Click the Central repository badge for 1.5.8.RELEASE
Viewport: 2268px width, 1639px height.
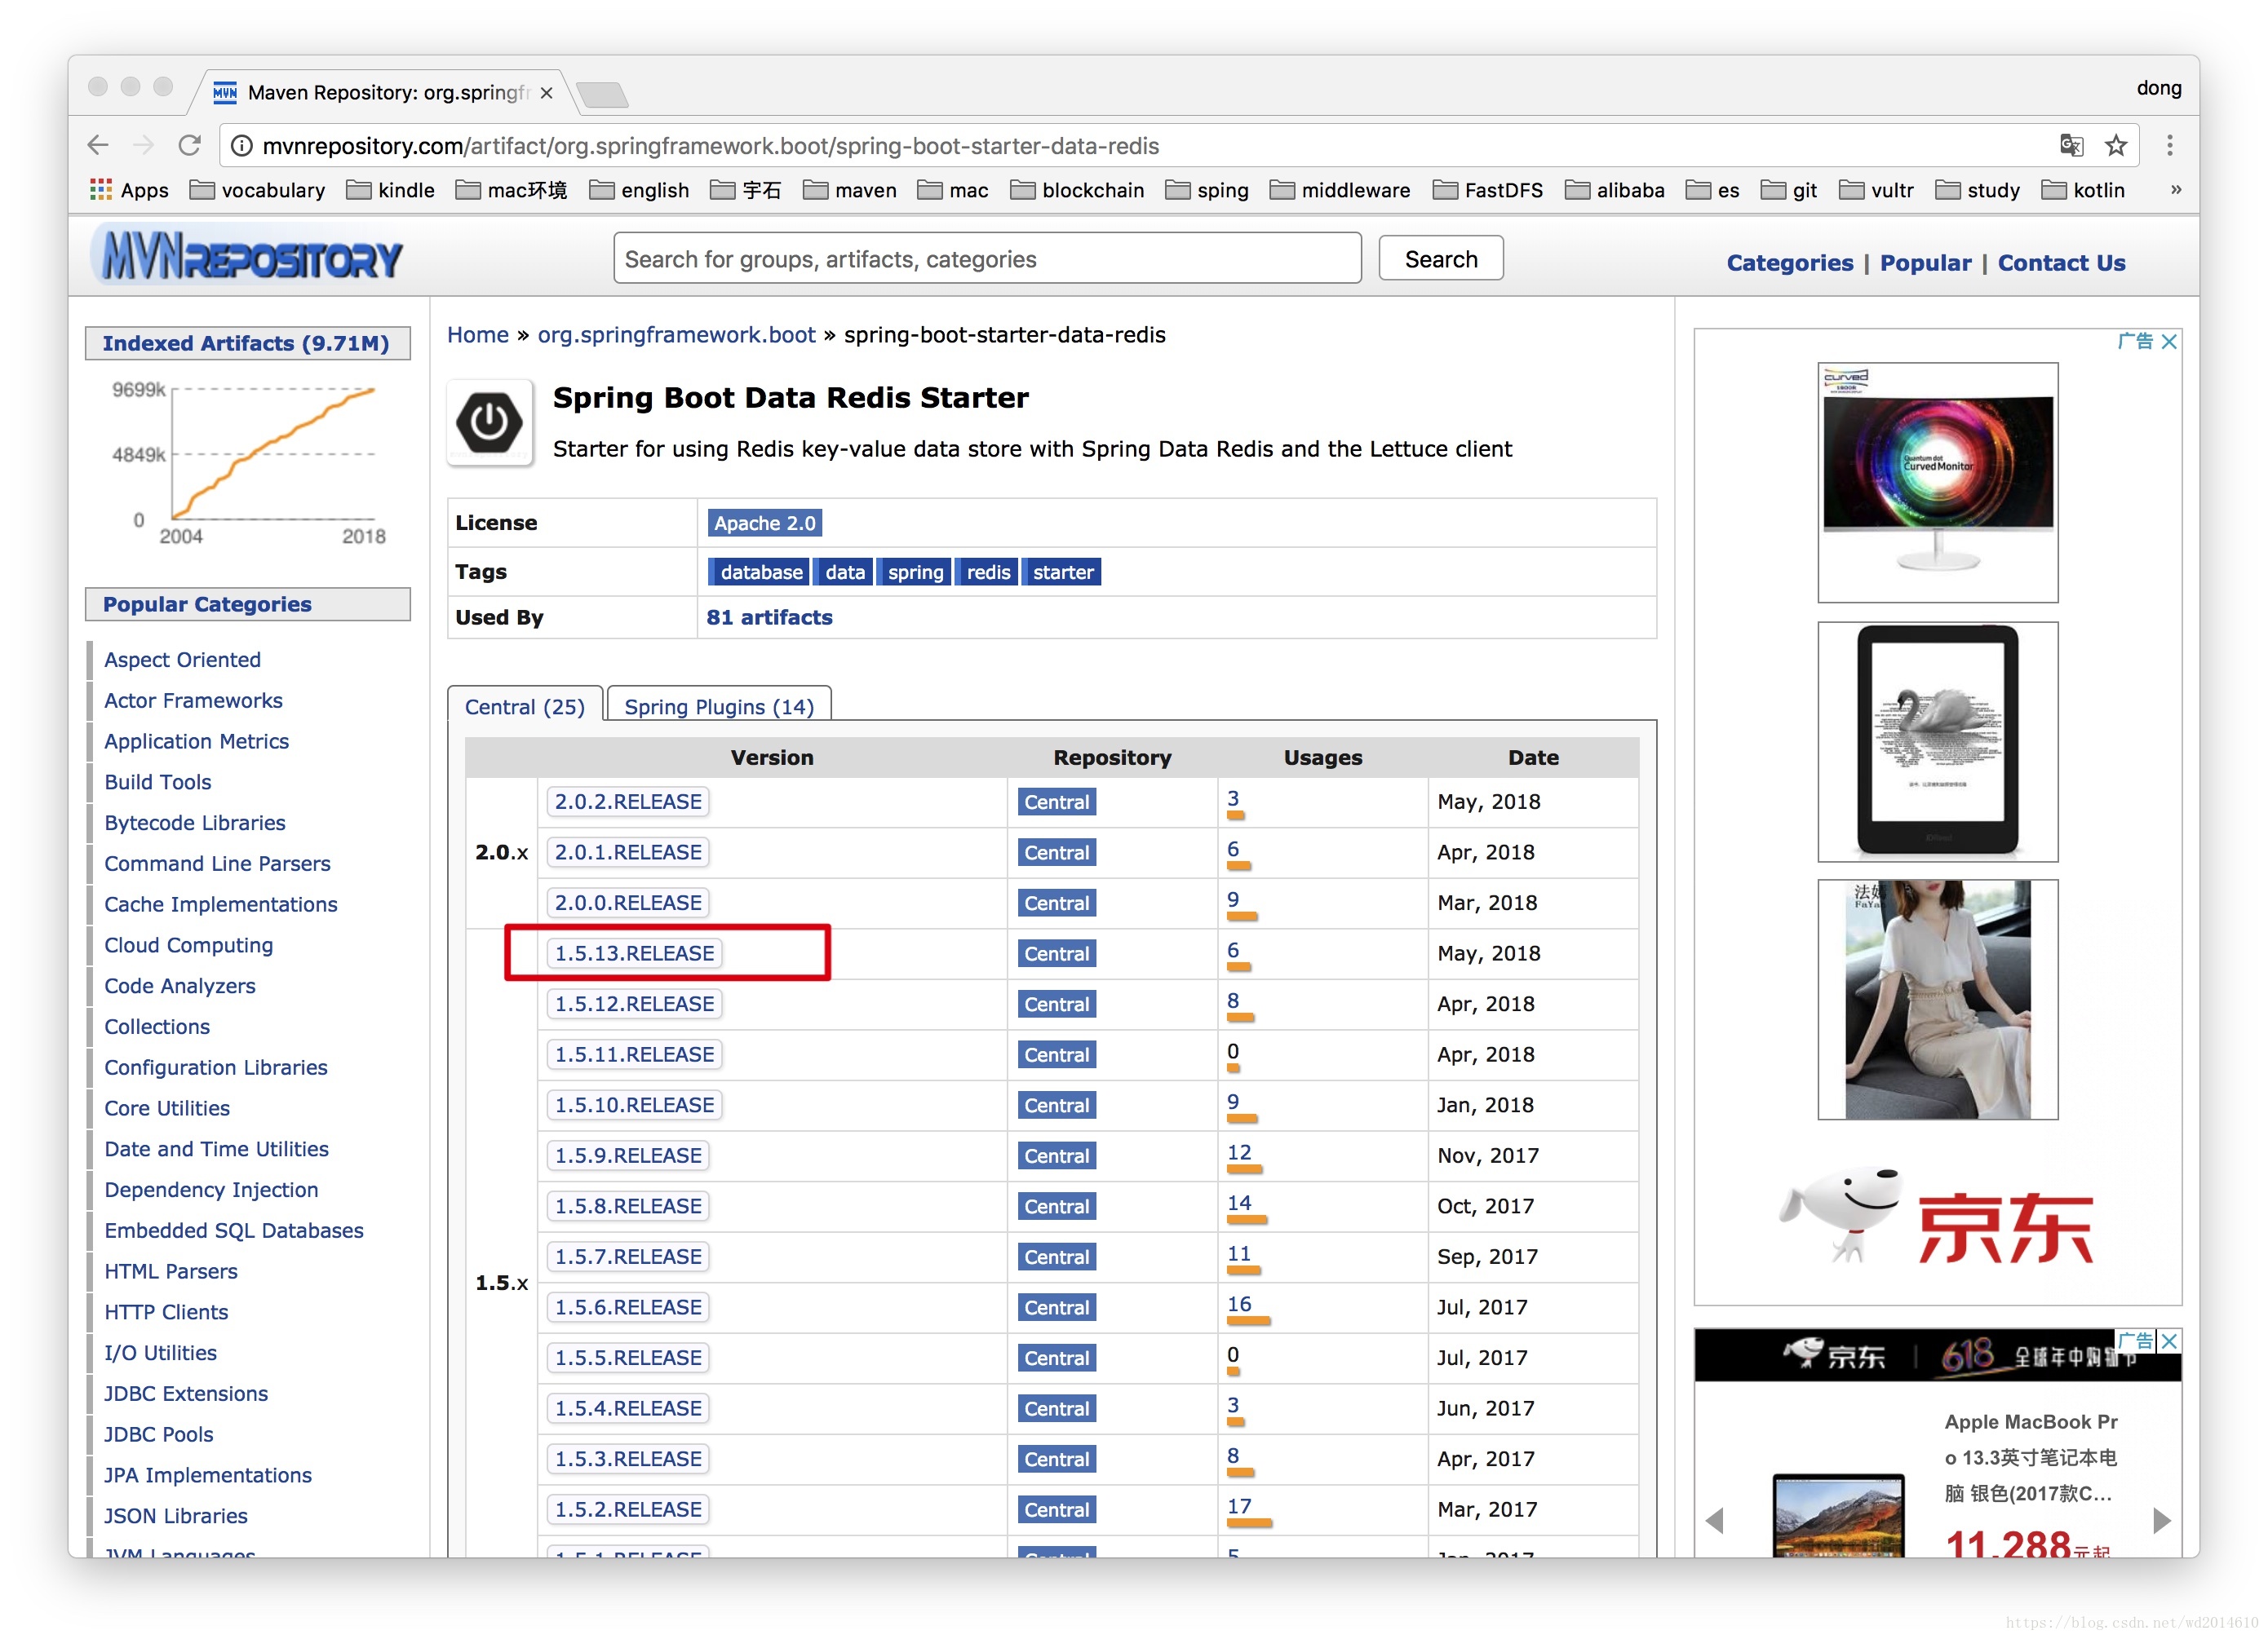(x=1060, y=1206)
